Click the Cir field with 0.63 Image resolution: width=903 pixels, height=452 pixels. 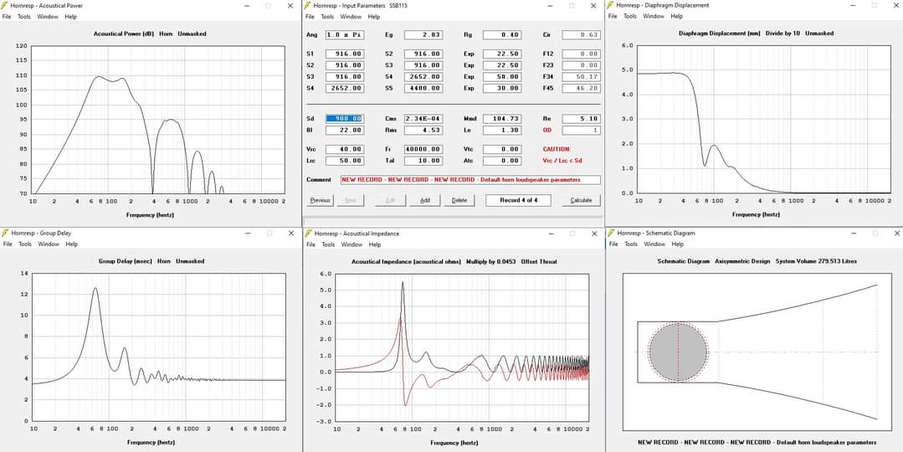(581, 35)
